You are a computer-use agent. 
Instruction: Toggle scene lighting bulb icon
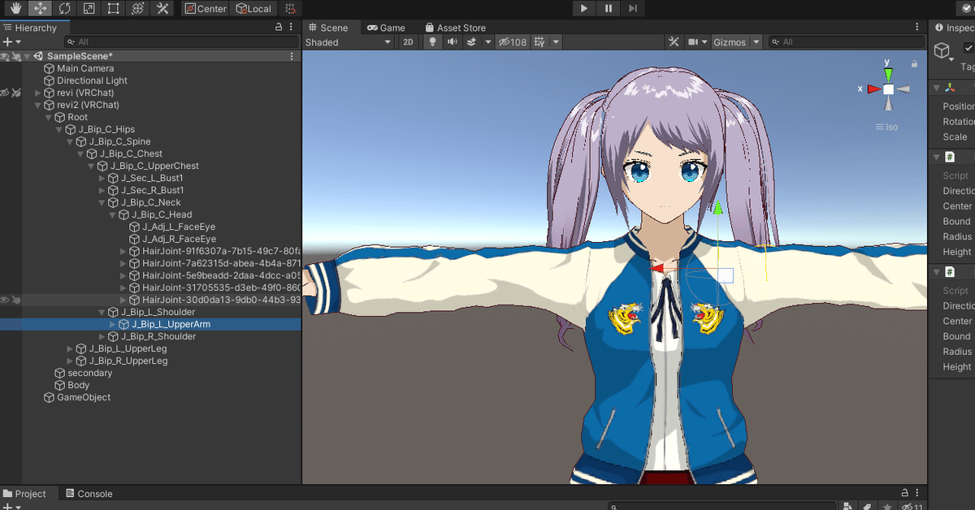pyautogui.click(x=432, y=42)
